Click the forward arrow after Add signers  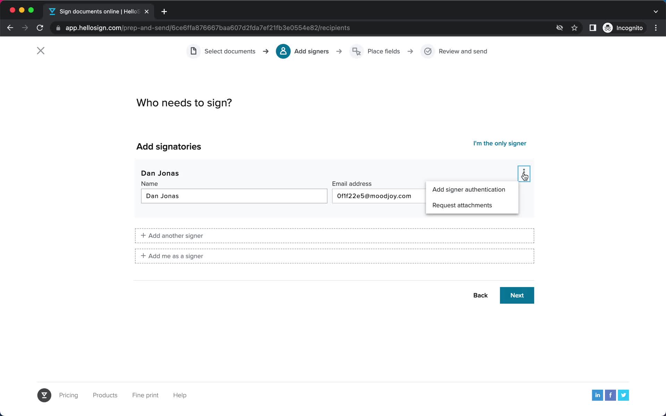click(339, 51)
